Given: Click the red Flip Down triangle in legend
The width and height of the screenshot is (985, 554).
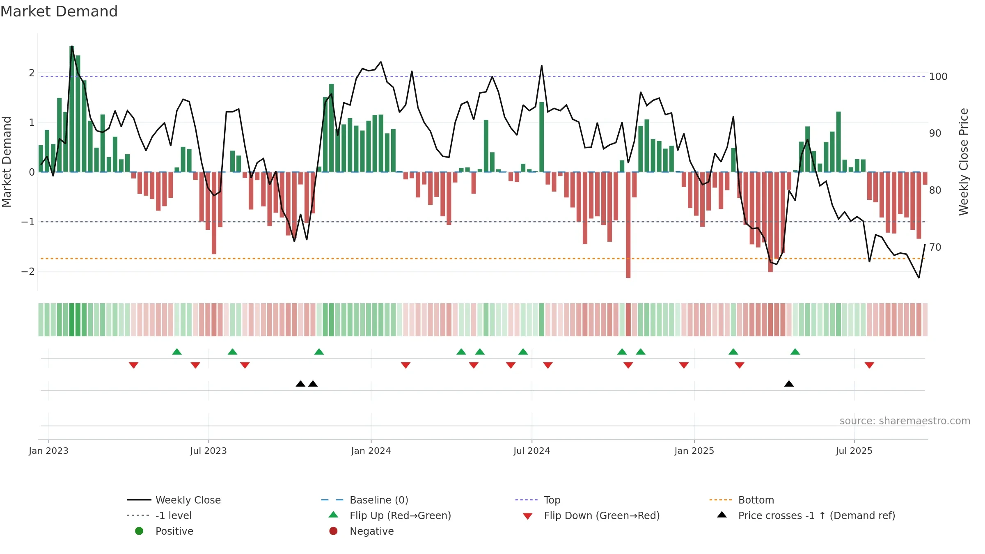Looking at the screenshot, I should tap(528, 516).
